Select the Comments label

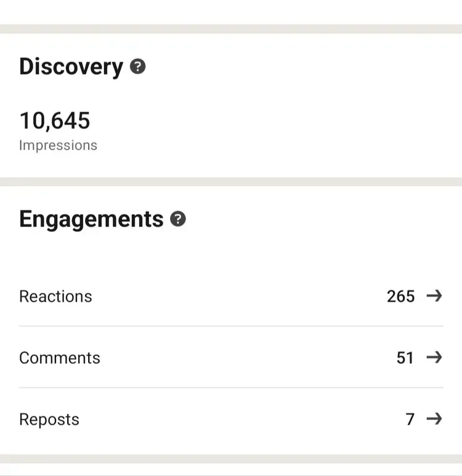[59, 358]
